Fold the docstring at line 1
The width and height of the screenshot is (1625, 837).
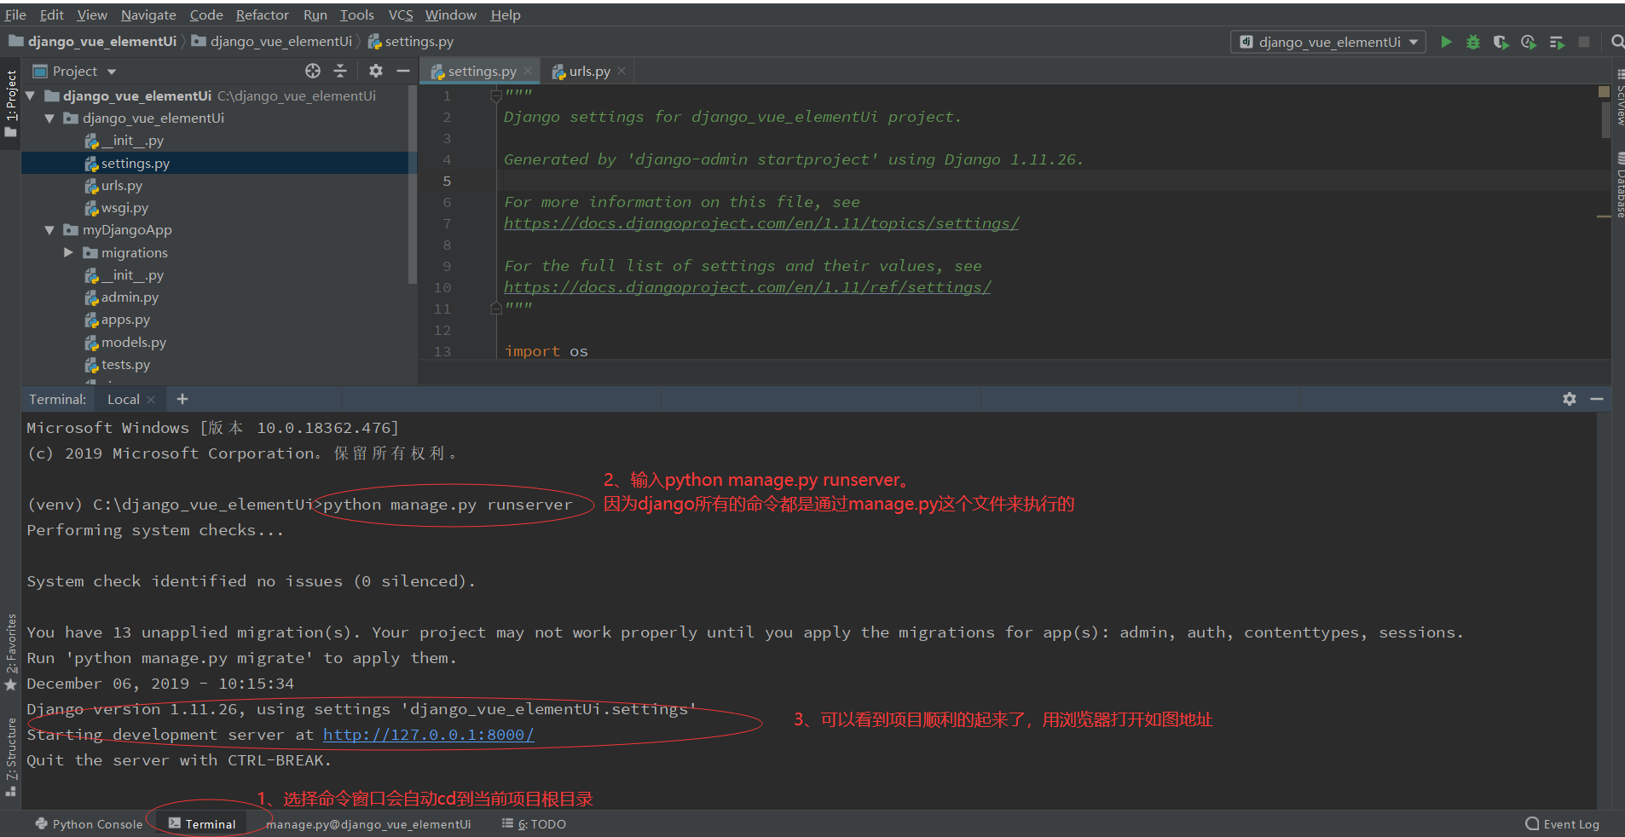point(496,95)
